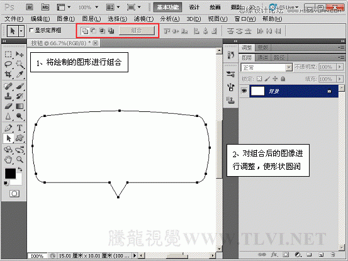Choose Subtract from shape area mode
348x261 pixels.
pos(94,31)
